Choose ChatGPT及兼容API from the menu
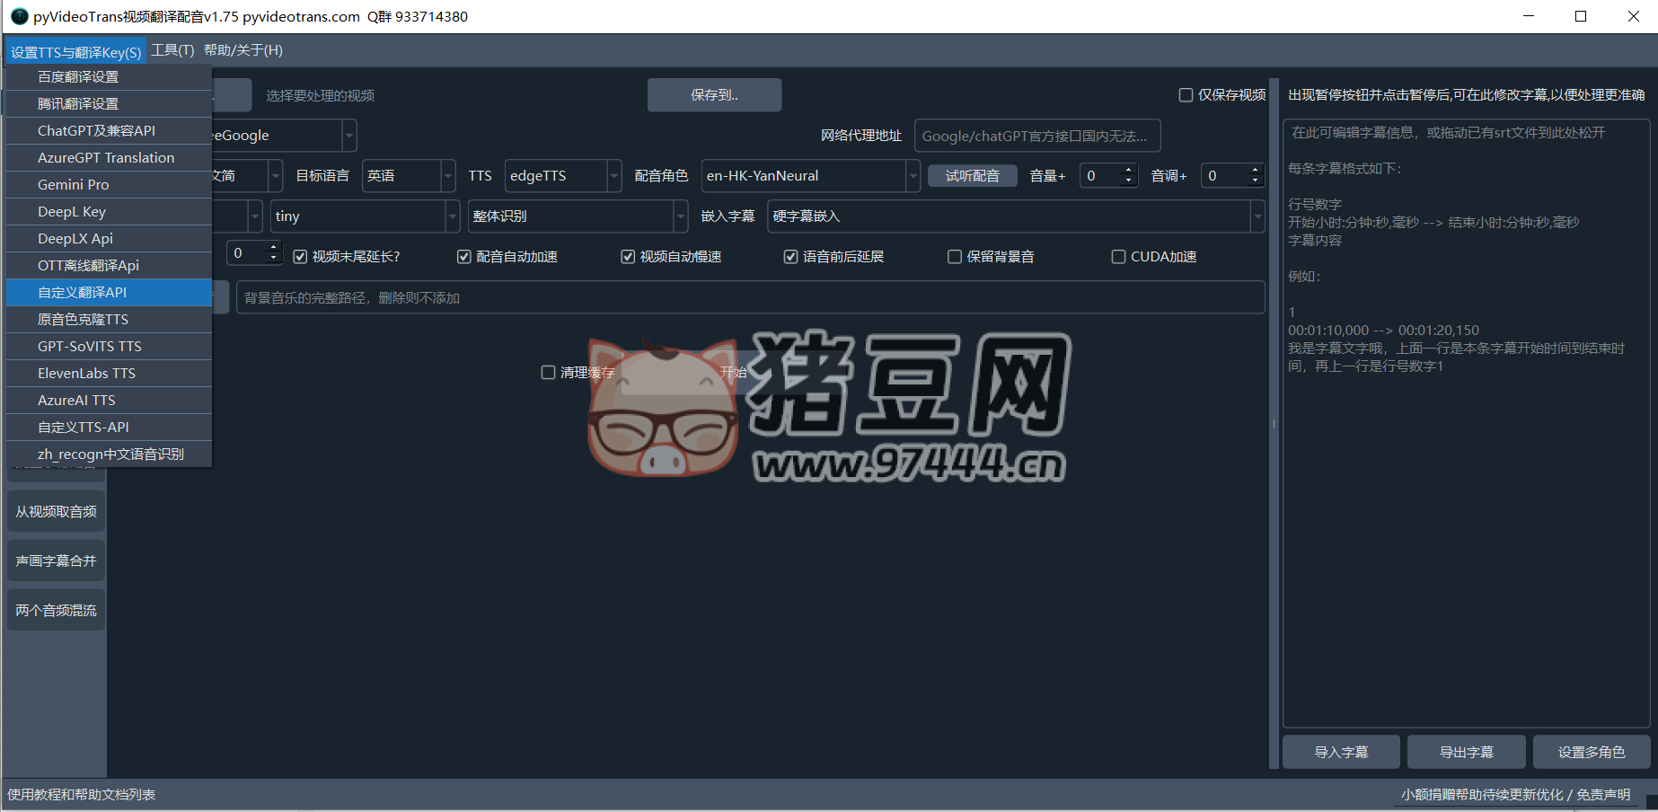 click(x=96, y=131)
